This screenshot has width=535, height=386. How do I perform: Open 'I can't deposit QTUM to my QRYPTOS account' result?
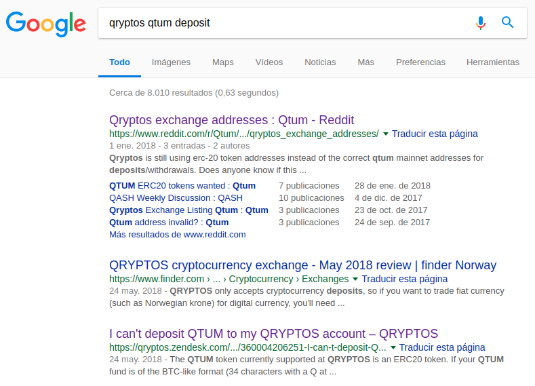point(274,334)
